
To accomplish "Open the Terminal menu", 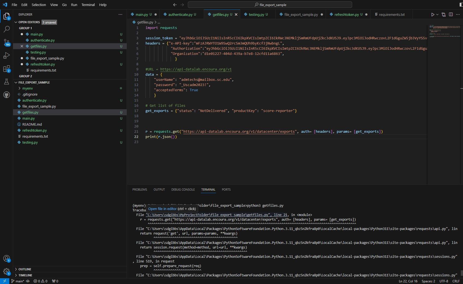I will (x=88, y=5).
